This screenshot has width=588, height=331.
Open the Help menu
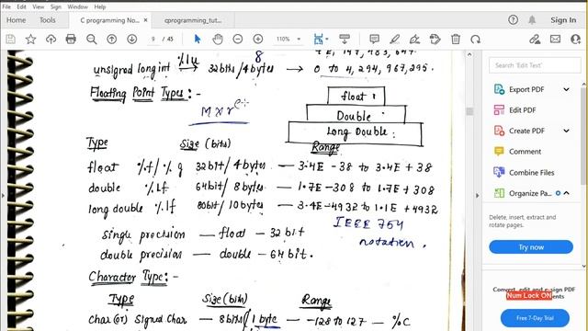pos(100,6)
